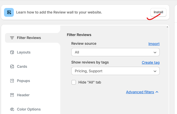177x114 pixels.
Task: Click the scroll-up arrow of settings panel
Action: [x=167, y=26]
